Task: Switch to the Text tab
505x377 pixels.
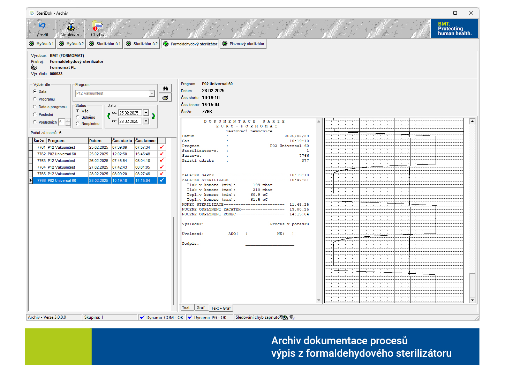Action: click(x=186, y=308)
